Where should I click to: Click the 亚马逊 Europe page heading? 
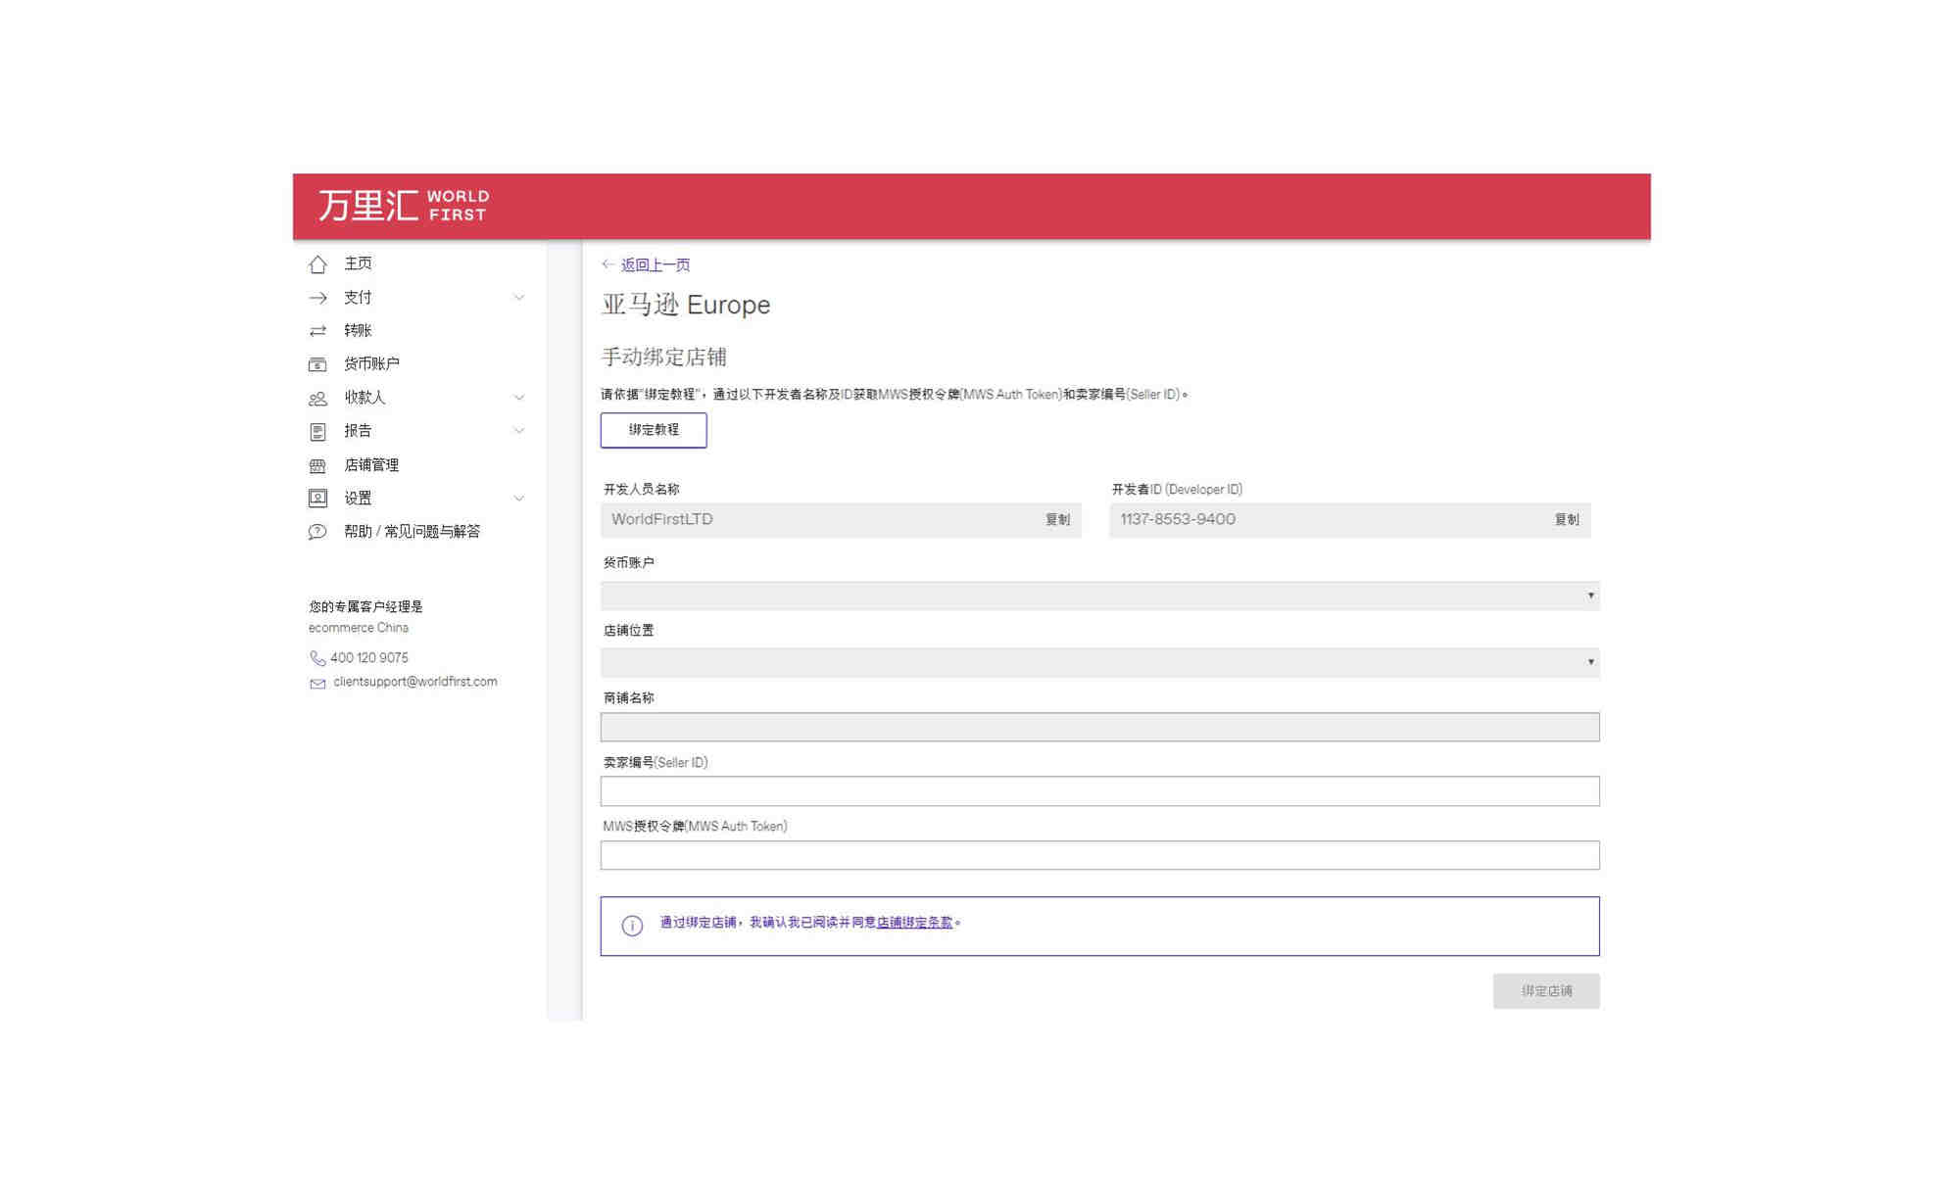(686, 305)
